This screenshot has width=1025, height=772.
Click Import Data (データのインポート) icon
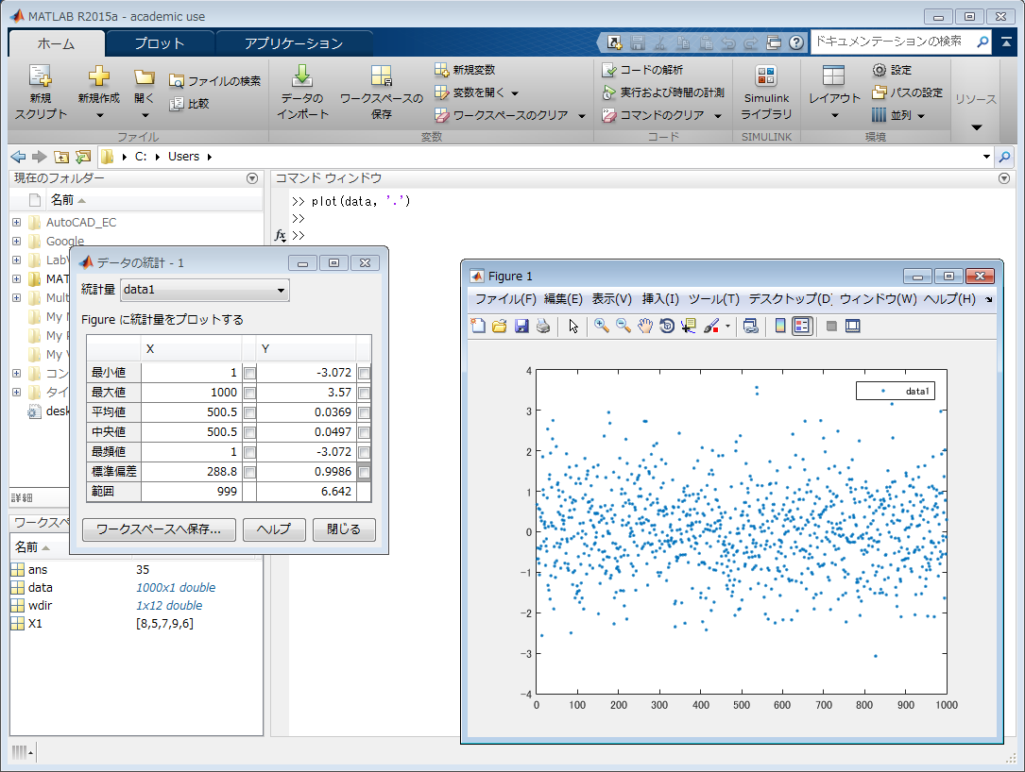pos(302,76)
